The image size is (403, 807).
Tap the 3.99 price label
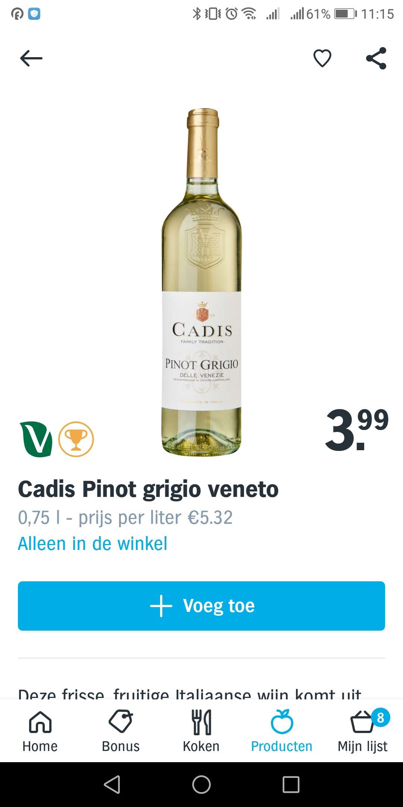[357, 430]
